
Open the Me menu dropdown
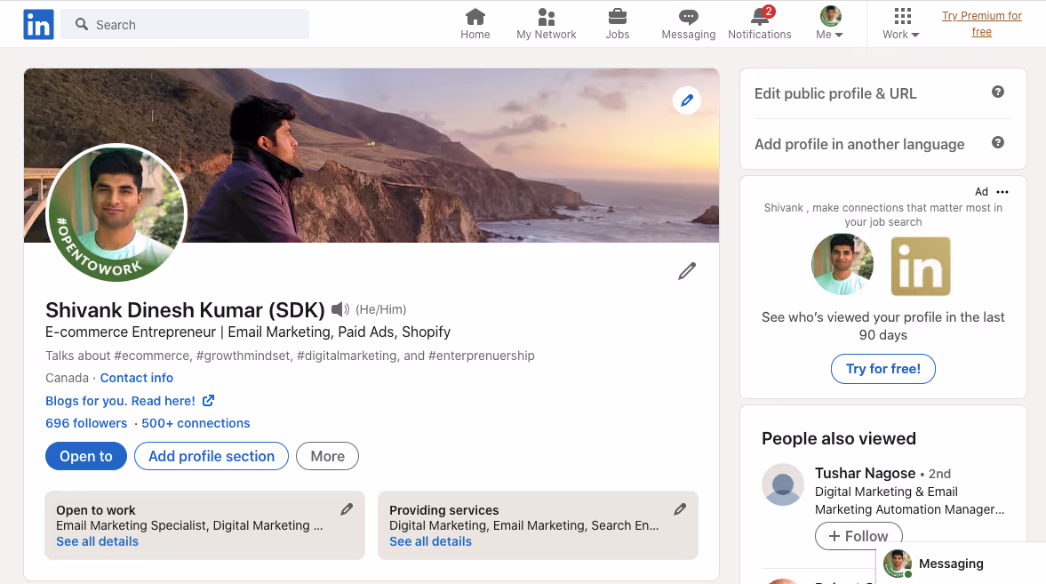tap(830, 24)
